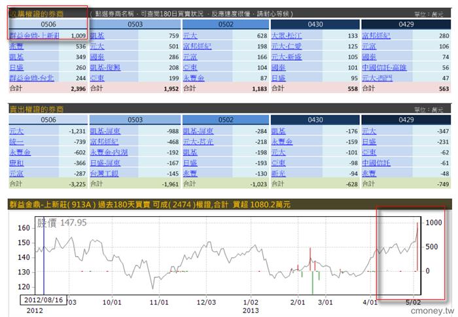The width and height of the screenshot is (458, 317).
Task: Click 兆豐 link under 0506 buy column
Action: click(16, 46)
